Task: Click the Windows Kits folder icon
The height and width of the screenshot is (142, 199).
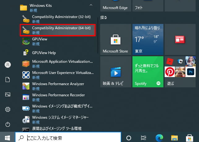Action: (x=24, y=8)
